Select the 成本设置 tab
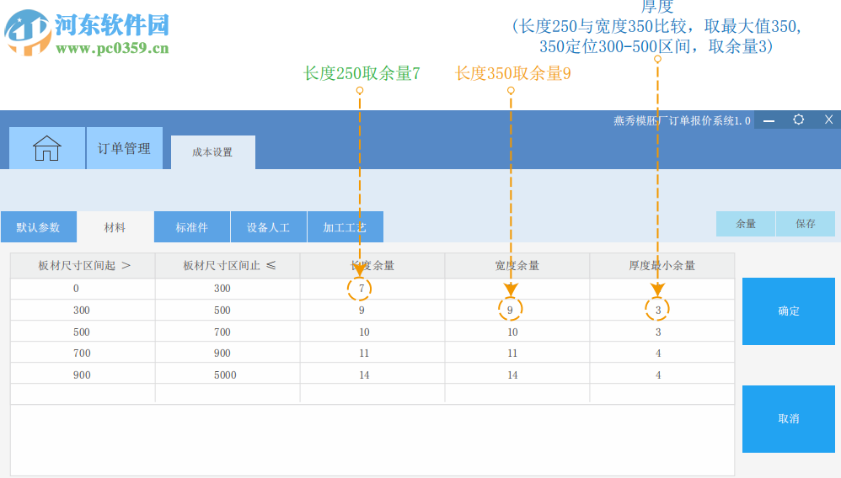Screen dimensions: 841x478 (x=213, y=152)
